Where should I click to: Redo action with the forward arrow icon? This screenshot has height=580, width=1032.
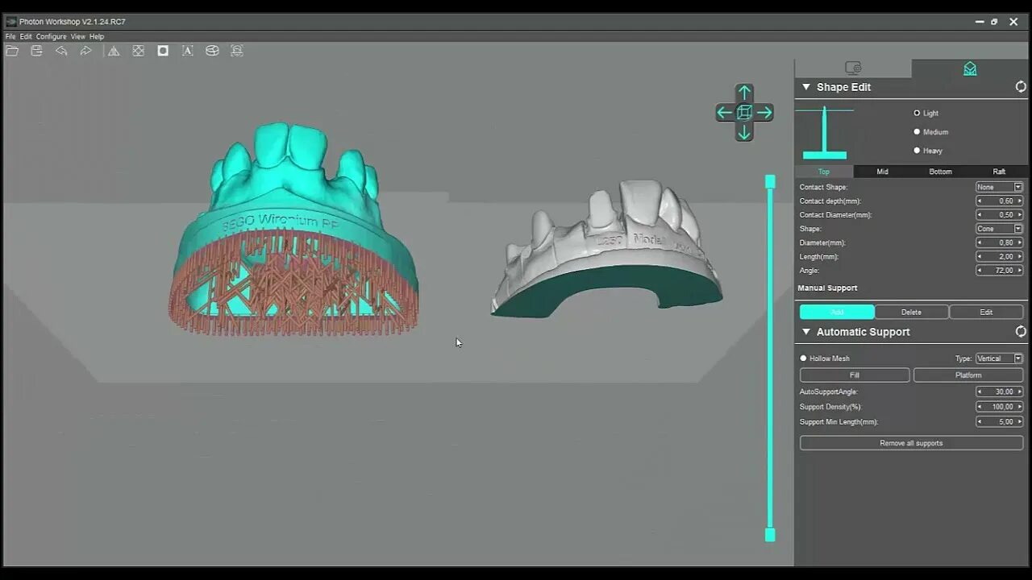click(85, 51)
